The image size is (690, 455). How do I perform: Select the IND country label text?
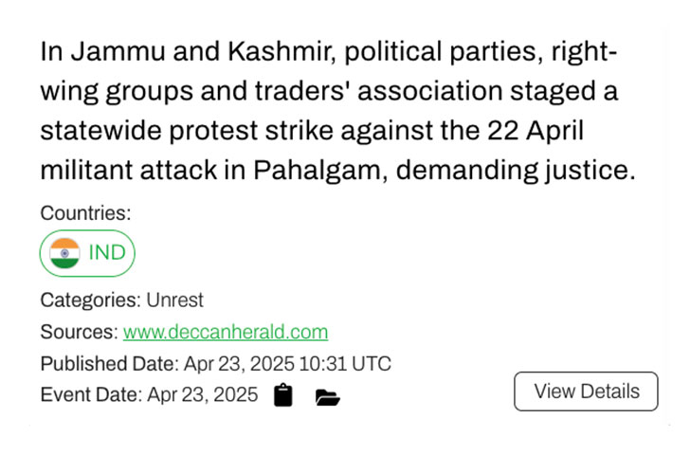click(x=106, y=254)
